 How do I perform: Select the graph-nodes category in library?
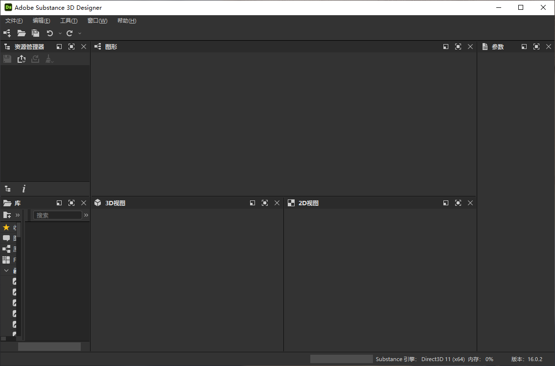pos(6,249)
